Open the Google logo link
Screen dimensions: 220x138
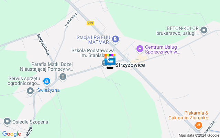(12, 134)
